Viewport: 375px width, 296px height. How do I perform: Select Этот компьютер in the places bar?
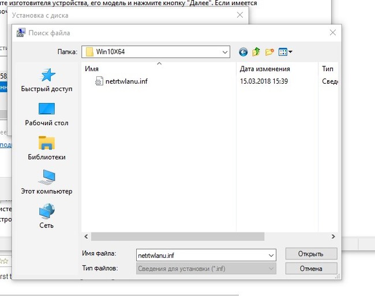point(47,182)
